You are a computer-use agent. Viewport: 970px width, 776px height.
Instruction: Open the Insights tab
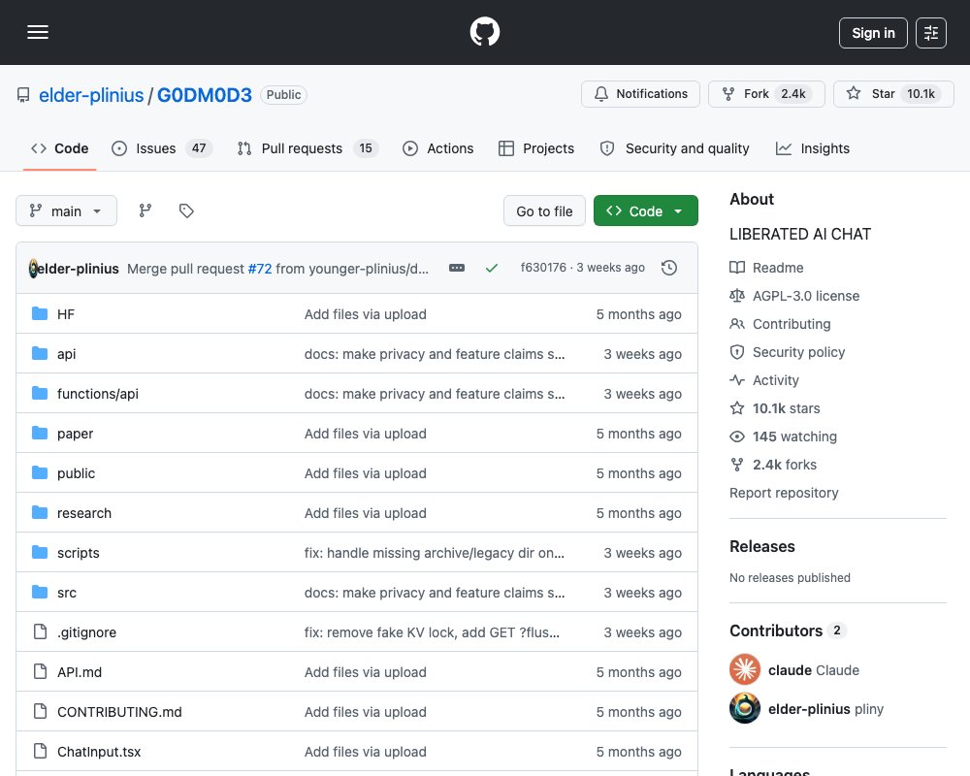point(813,148)
